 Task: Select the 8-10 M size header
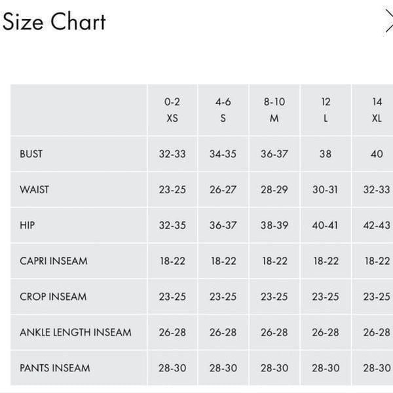pos(274,110)
